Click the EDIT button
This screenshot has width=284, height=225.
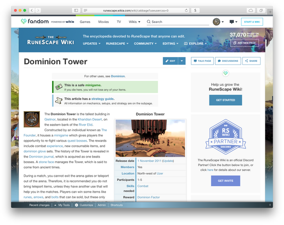[x=171, y=61]
